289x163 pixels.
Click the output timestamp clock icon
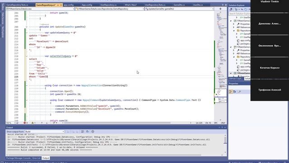click(x=93, y=132)
